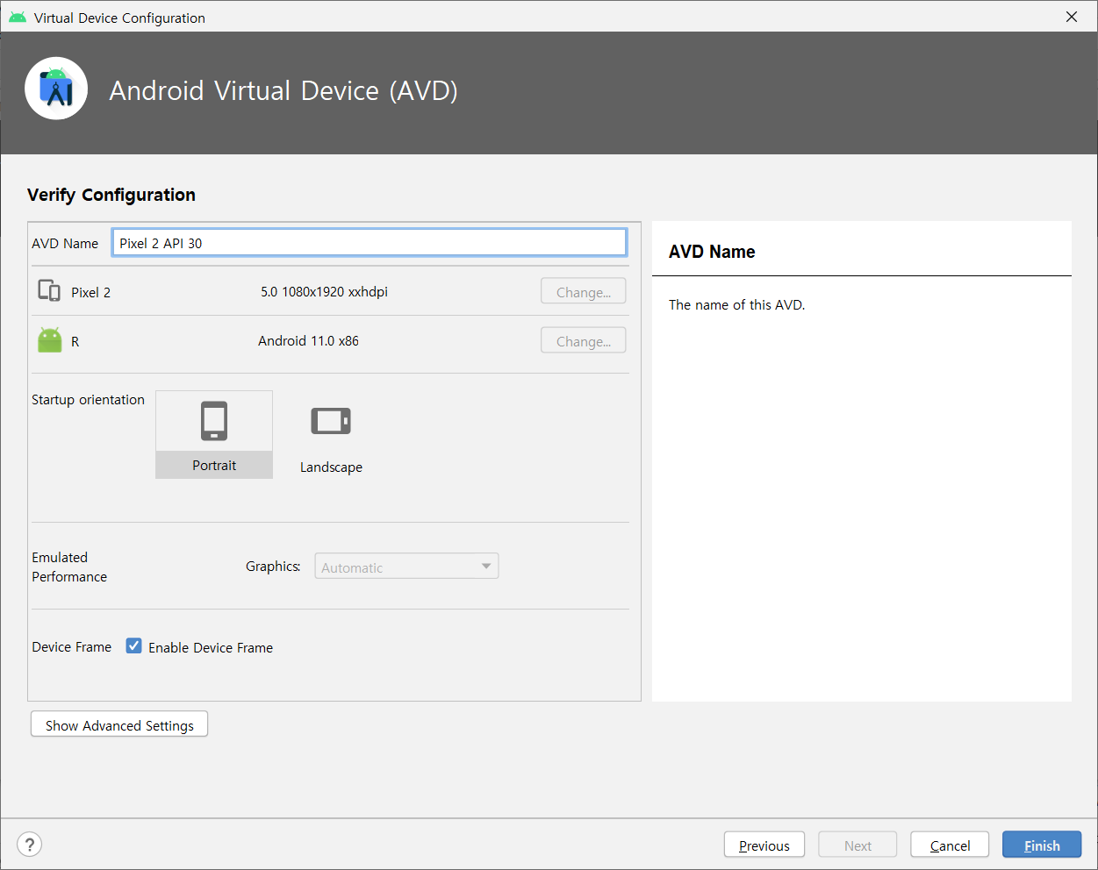Click the 'AVD Name' help panel heading
Image resolution: width=1098 pixels, height=870 pixels.
(712, 252)
